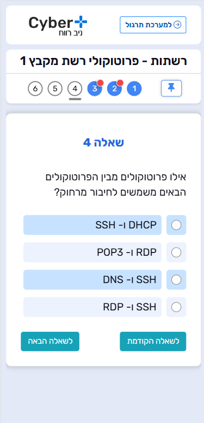Navigate to question 5 circle
Viewport: 204px width, 423px height.
[x=55, y=89]
